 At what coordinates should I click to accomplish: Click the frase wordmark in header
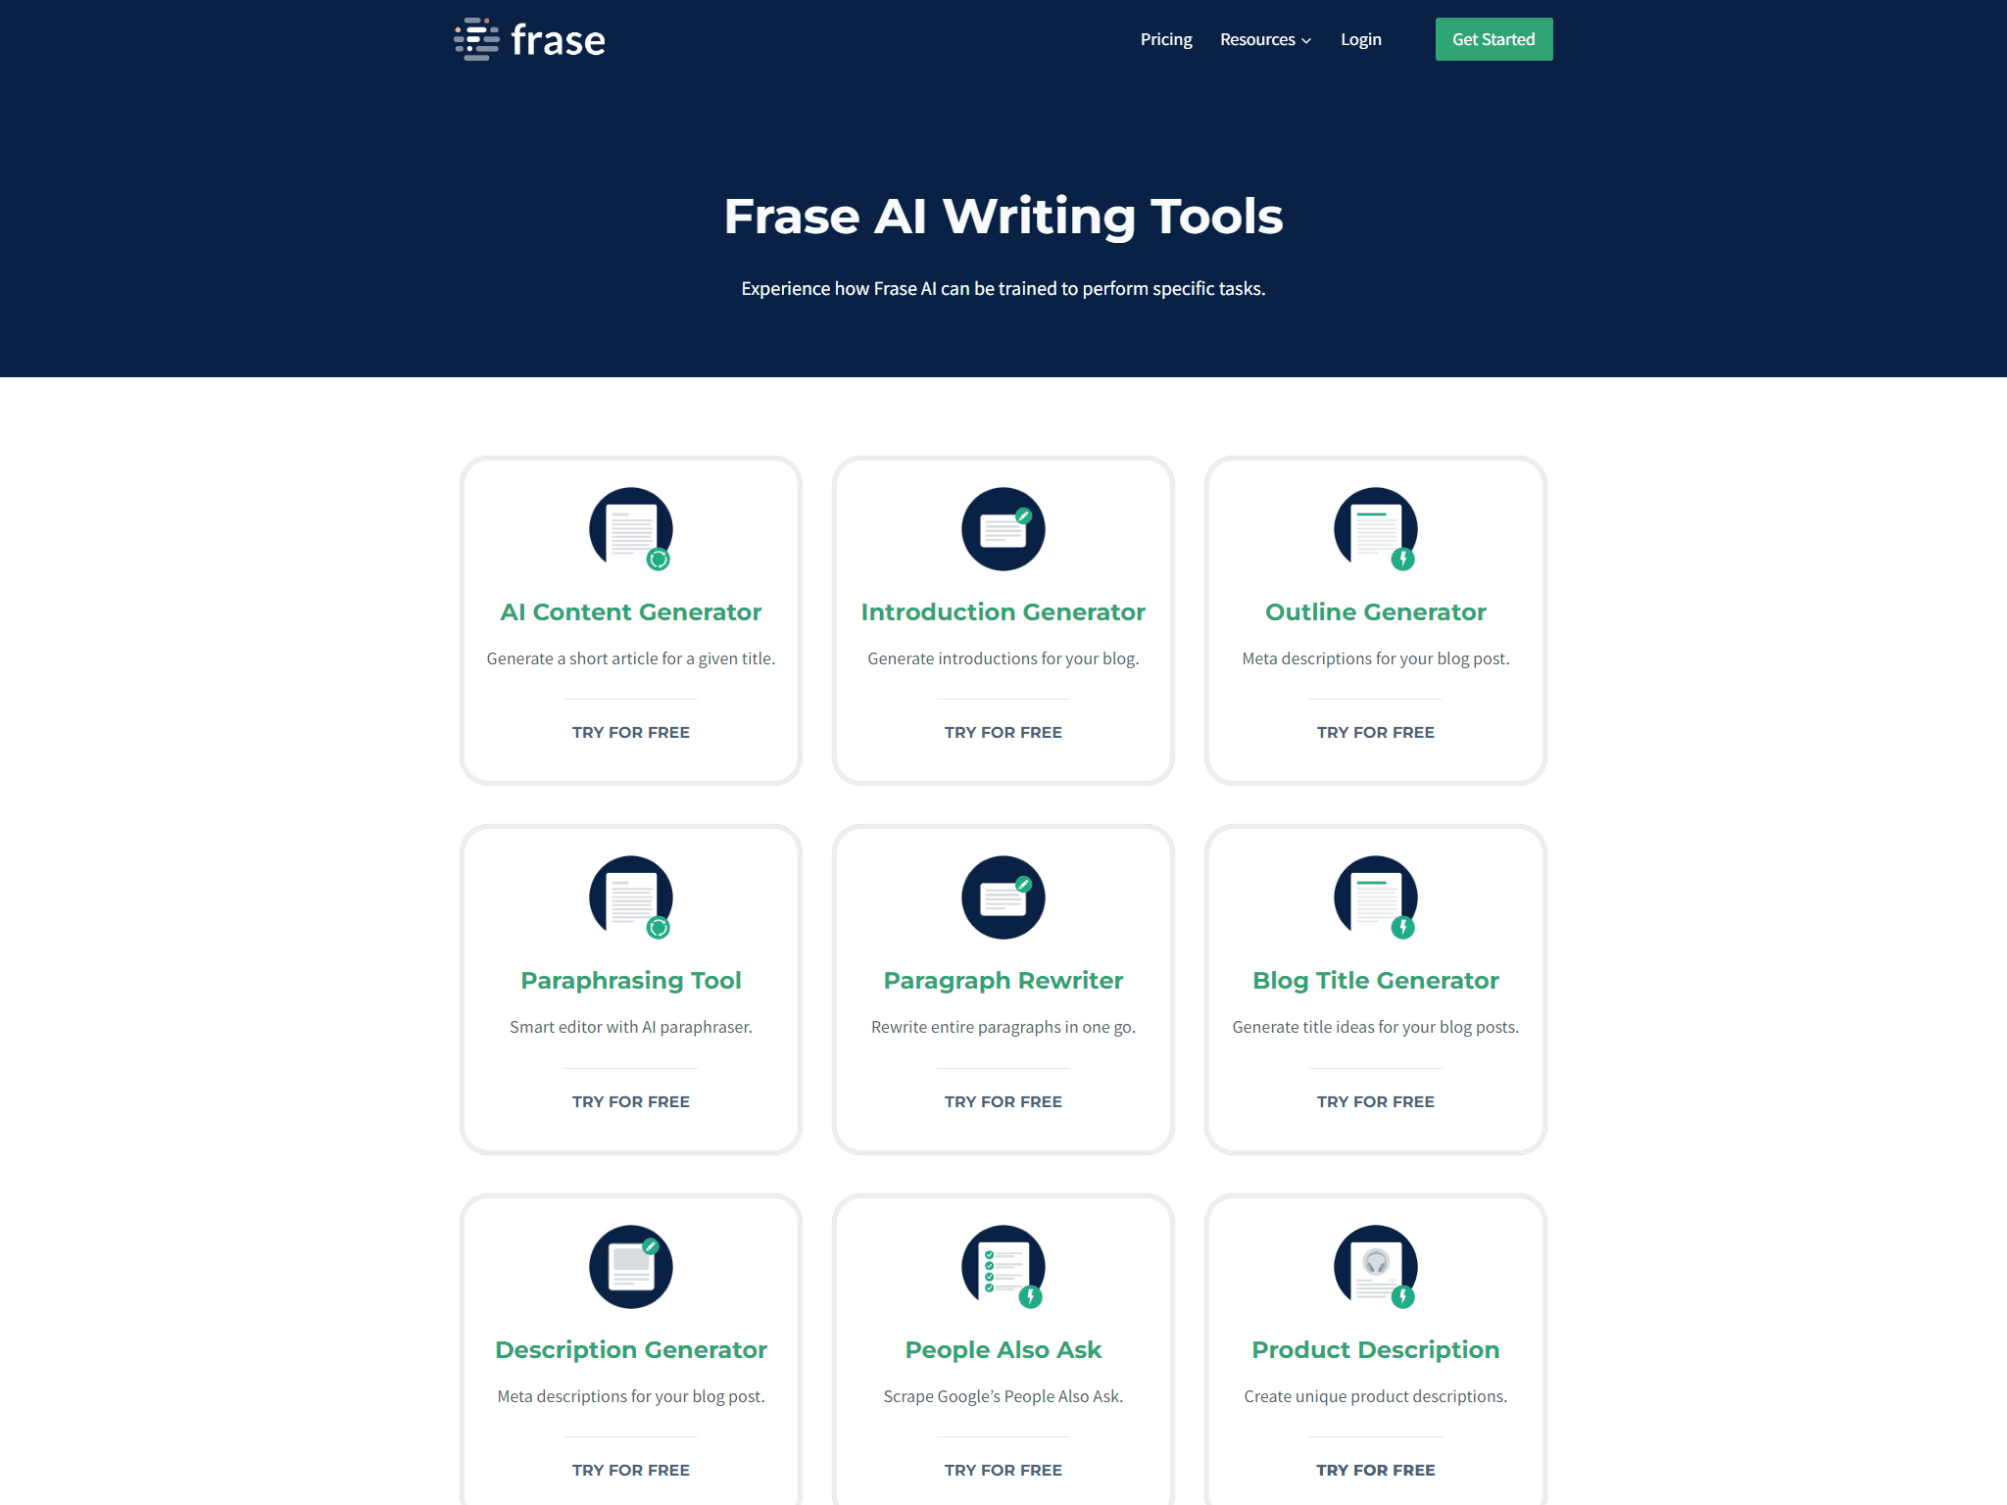pyautogui.click(x=558, y=40)
